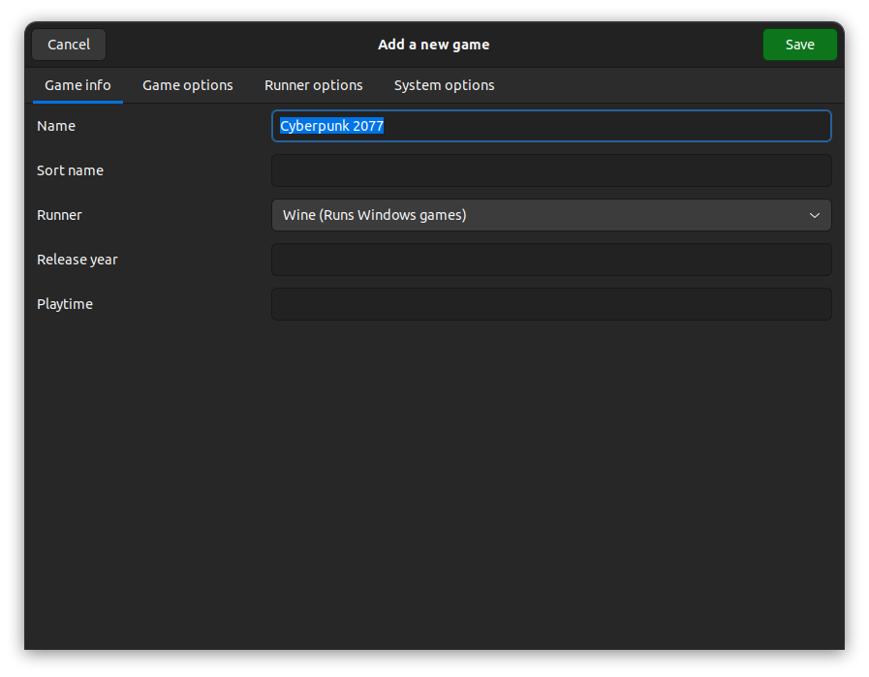
Task: Open the Runner combo box
Action: pyautogui.click(x=551, y=215)
